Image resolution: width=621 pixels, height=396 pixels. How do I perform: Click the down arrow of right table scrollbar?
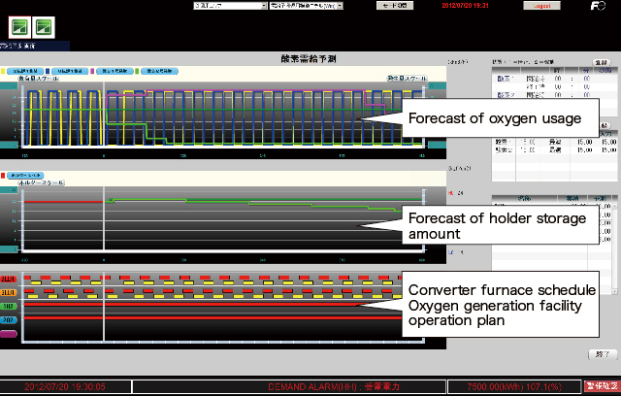point(614,291)
